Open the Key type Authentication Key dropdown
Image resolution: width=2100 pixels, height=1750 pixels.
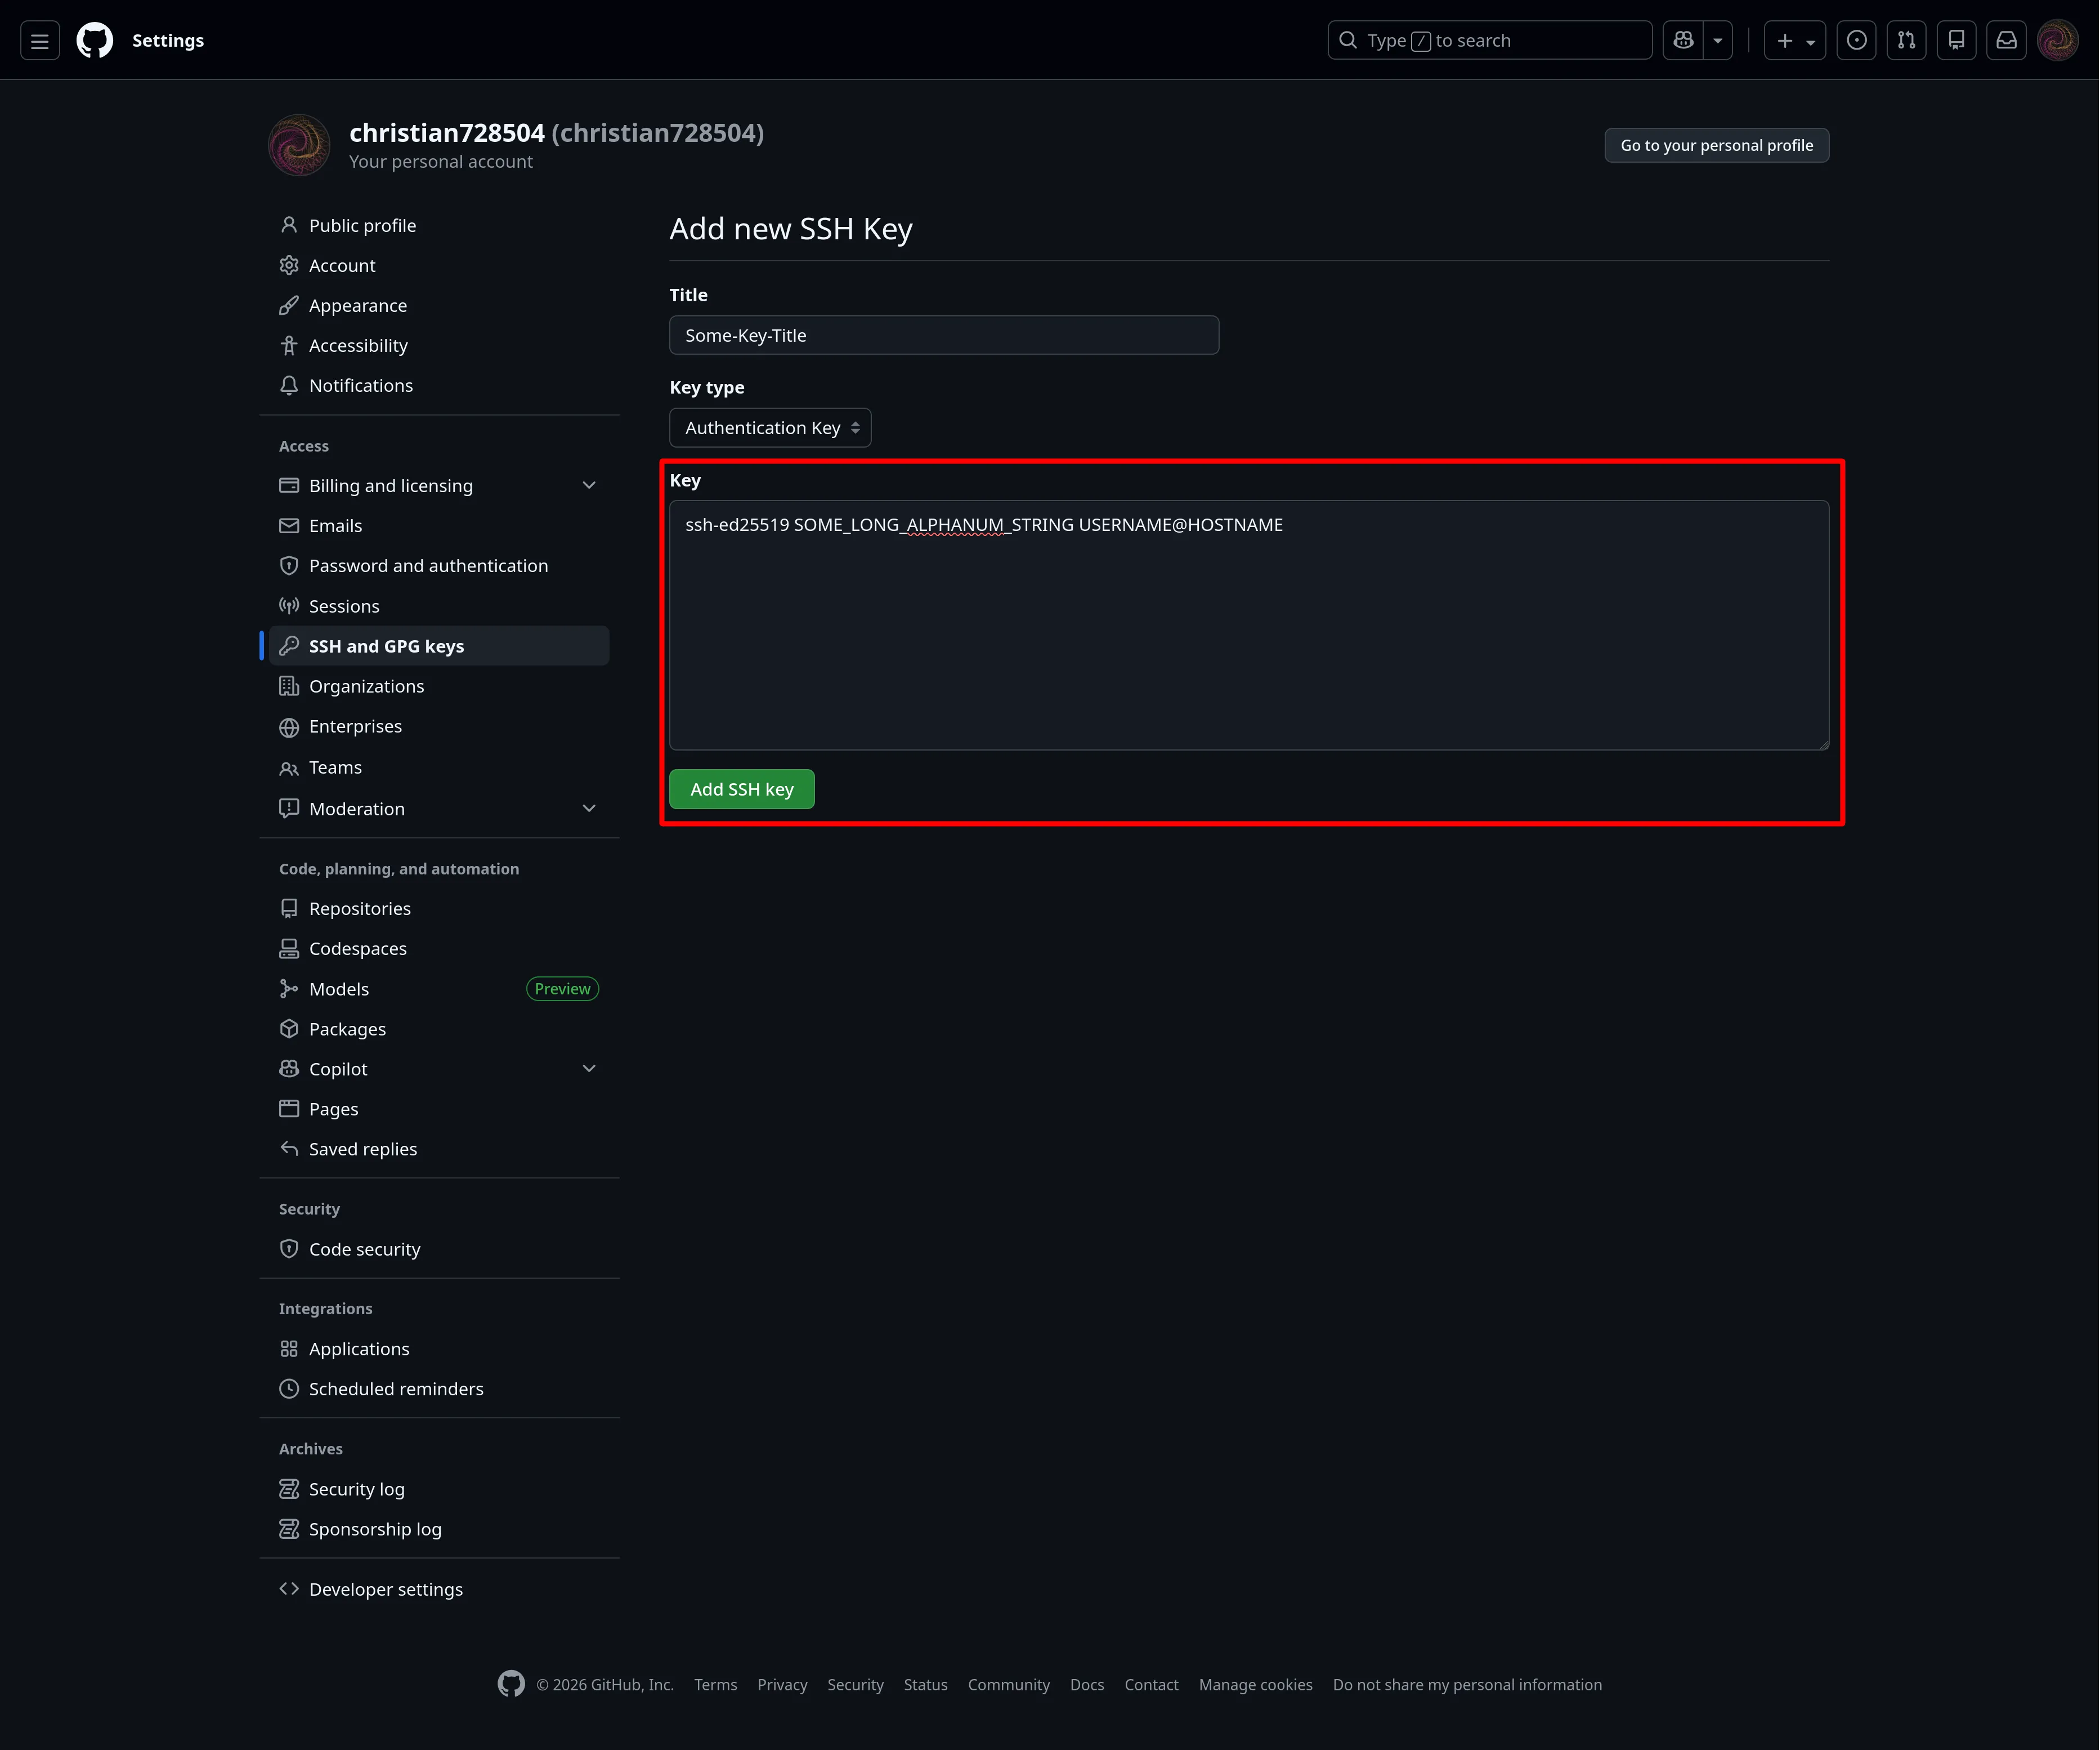coord(770,428)
